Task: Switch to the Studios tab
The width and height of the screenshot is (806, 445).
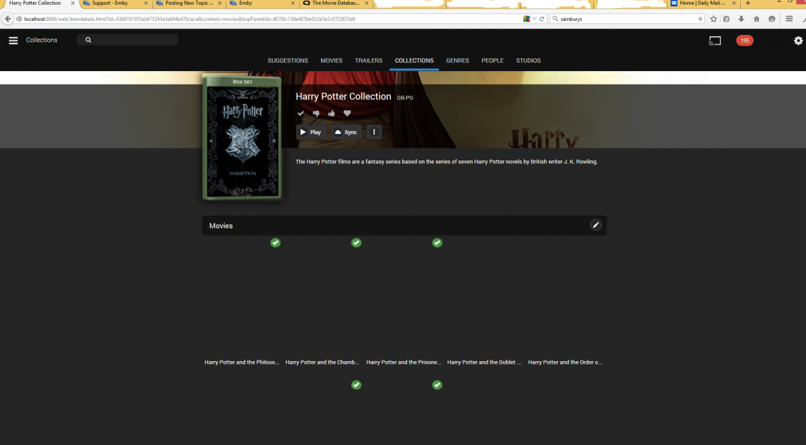Action: 528,60
